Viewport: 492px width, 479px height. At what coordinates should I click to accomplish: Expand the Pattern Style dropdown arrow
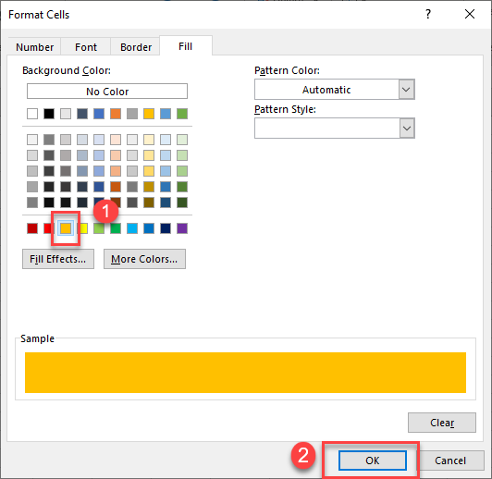[x=407, y=129]
